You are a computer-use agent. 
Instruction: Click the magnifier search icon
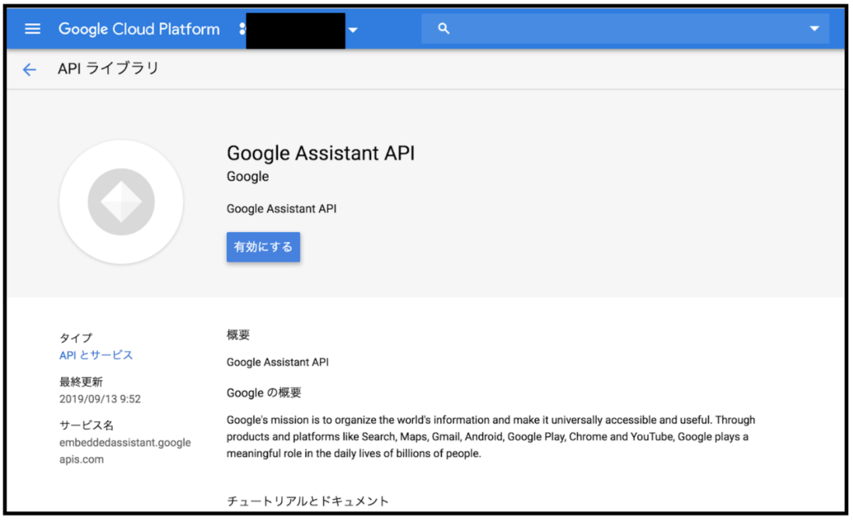pyautogui.click(x=444, y=29)
